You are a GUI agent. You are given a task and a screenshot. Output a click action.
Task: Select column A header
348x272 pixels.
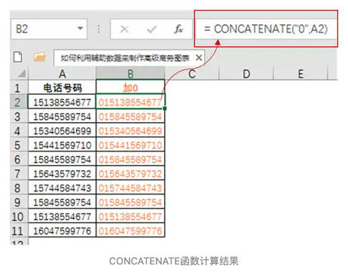click(63, 74)
